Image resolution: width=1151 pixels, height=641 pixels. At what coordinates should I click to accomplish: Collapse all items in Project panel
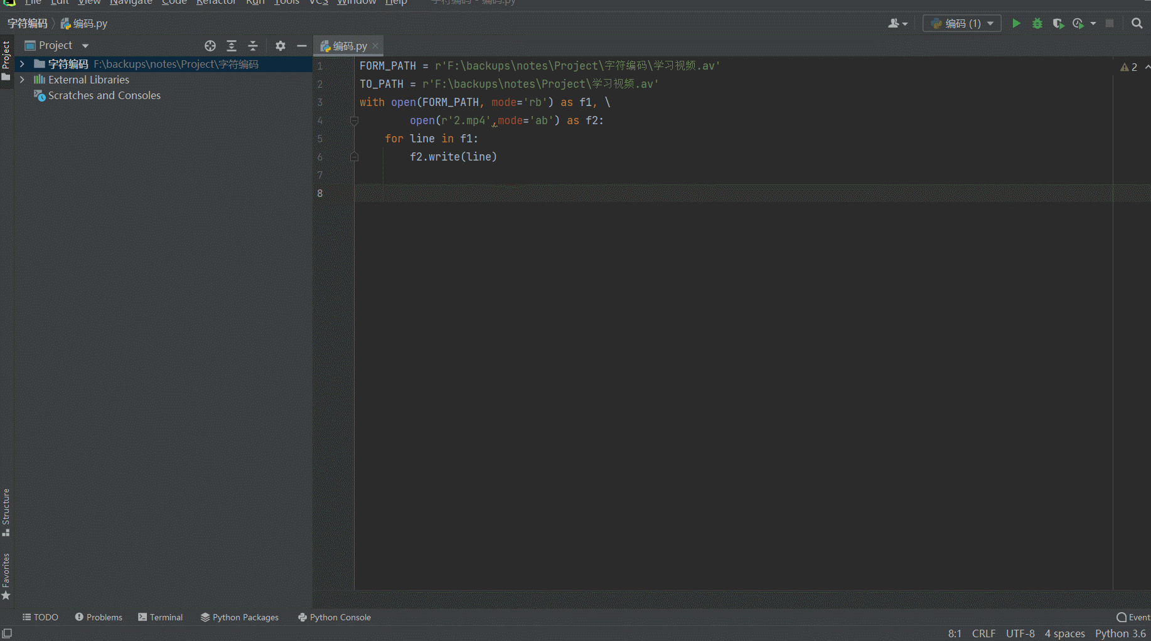(253, 46)
